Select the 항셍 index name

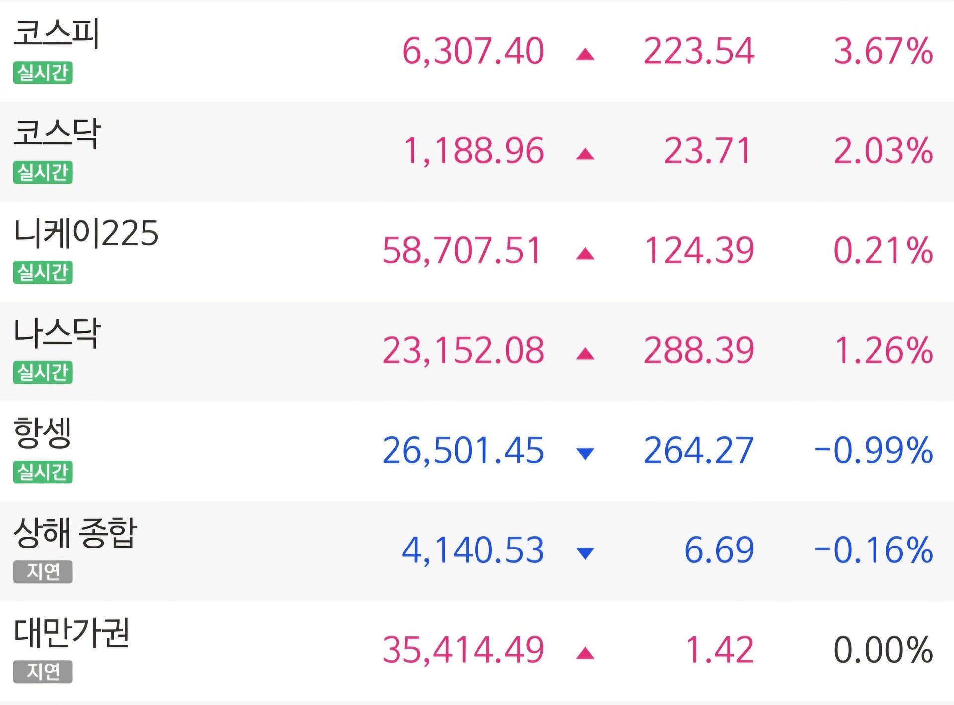coord(43,433)
